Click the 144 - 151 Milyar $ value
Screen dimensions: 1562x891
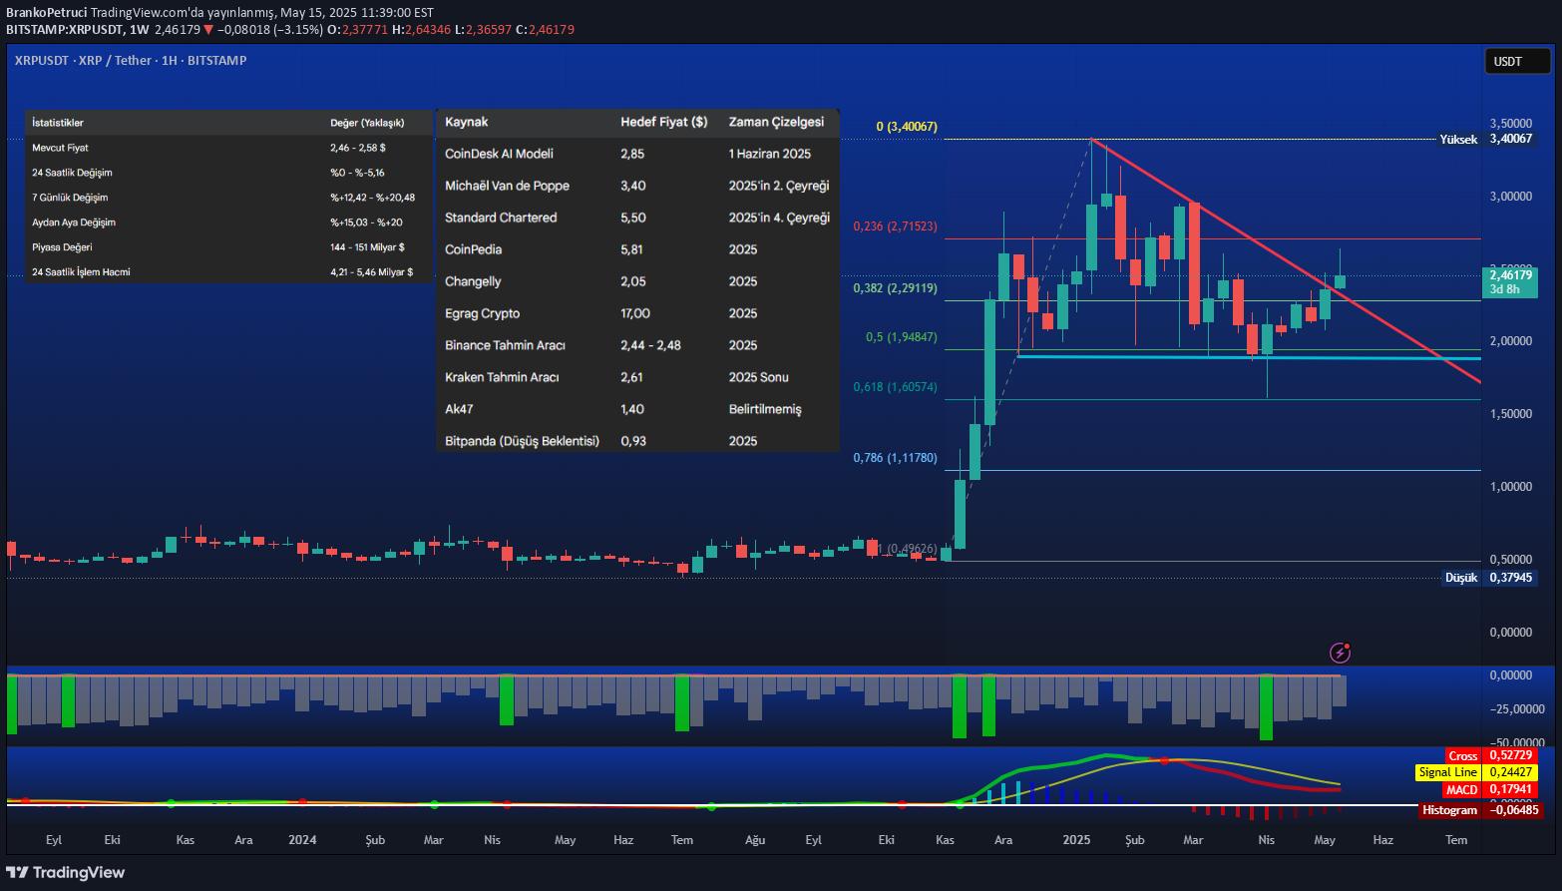(x=368, y=247)
